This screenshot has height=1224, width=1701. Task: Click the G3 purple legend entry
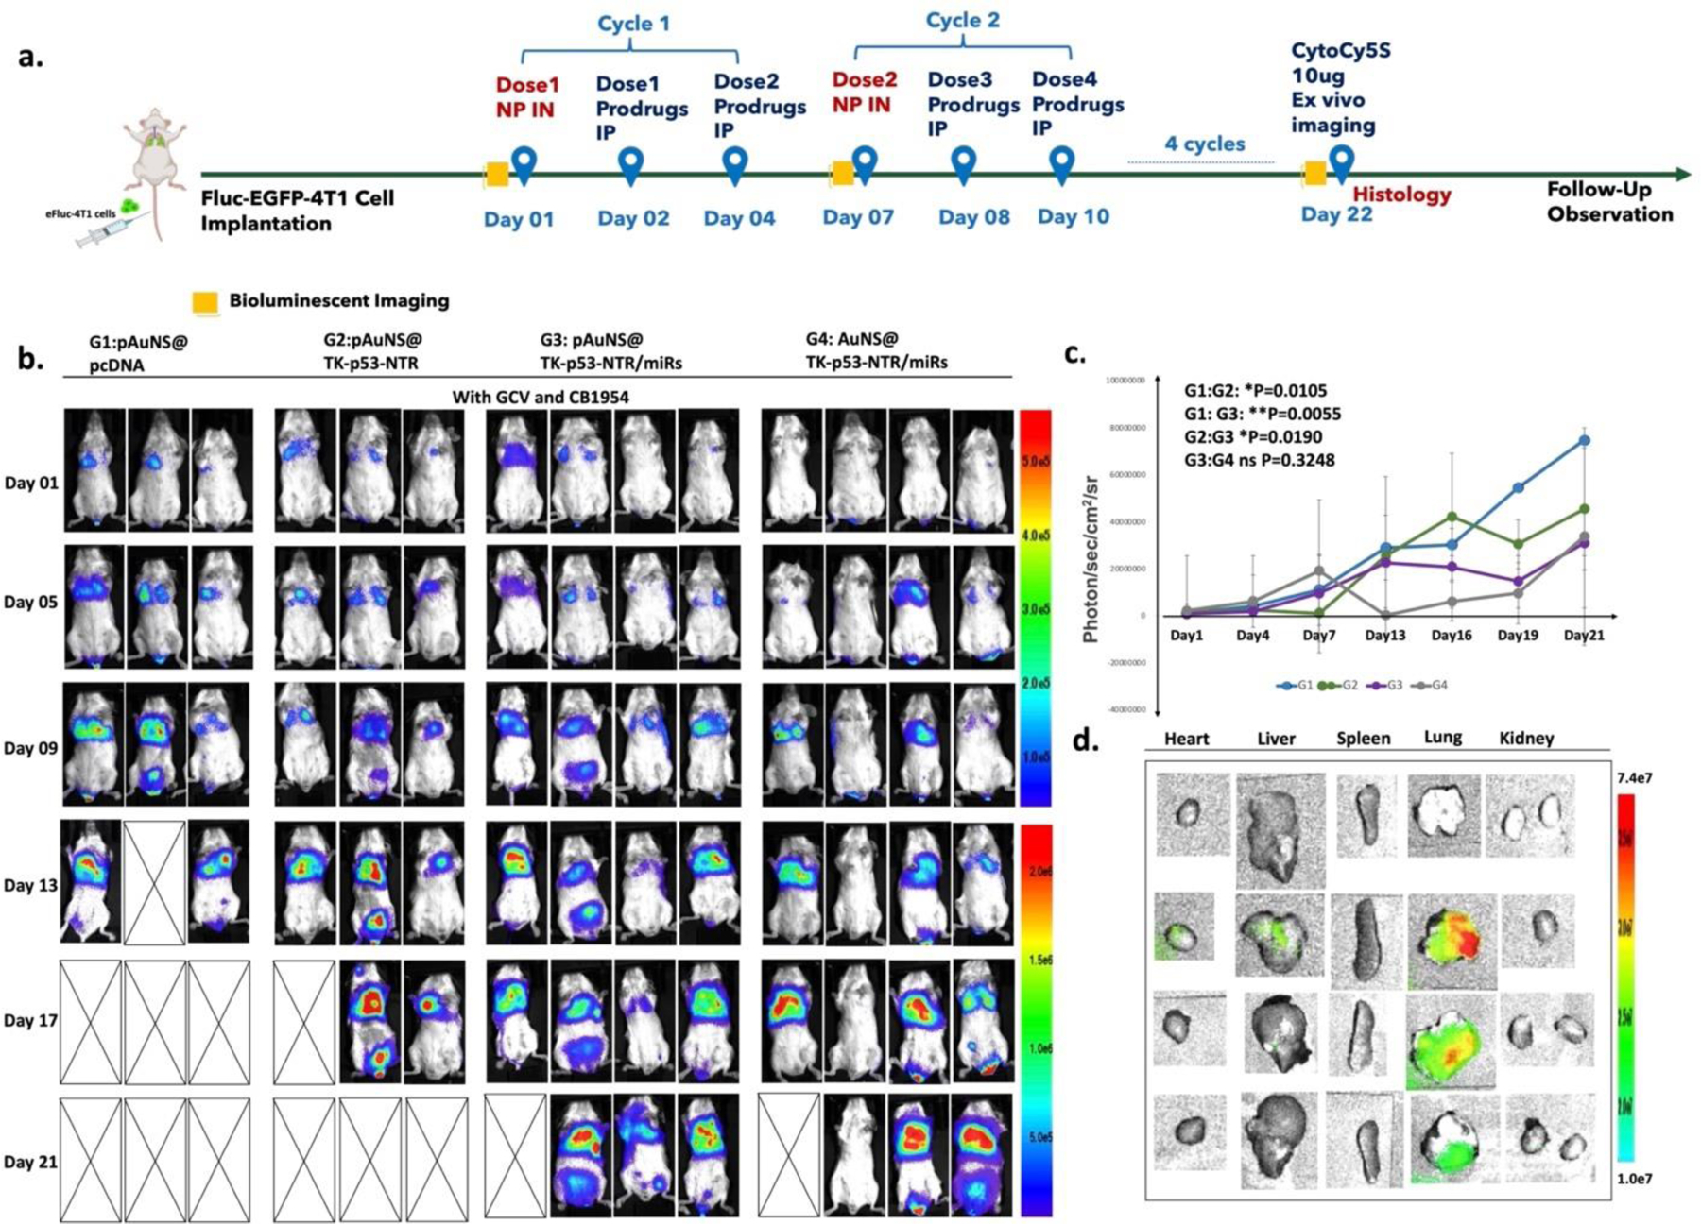(x=1383, y=685)
